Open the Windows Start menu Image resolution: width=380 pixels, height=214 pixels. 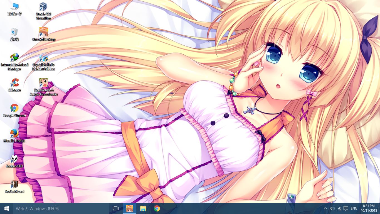tap(7, 208)
